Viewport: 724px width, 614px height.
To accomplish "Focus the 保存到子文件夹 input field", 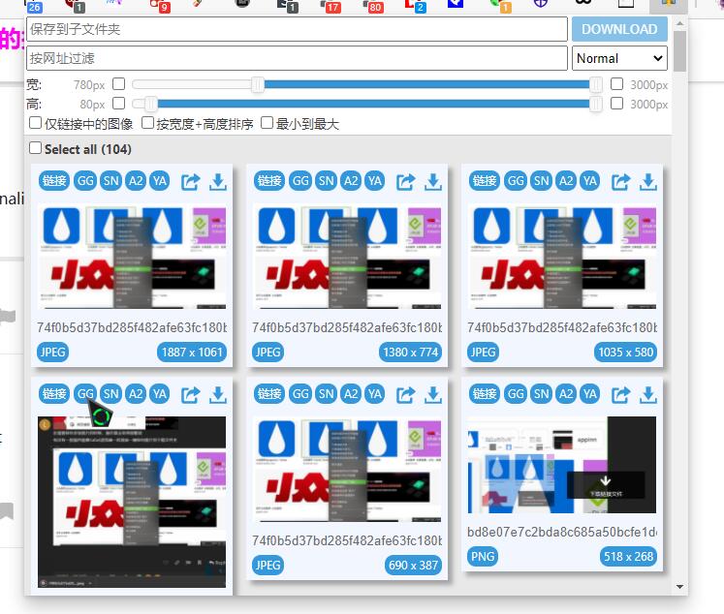I will [297, 30].
